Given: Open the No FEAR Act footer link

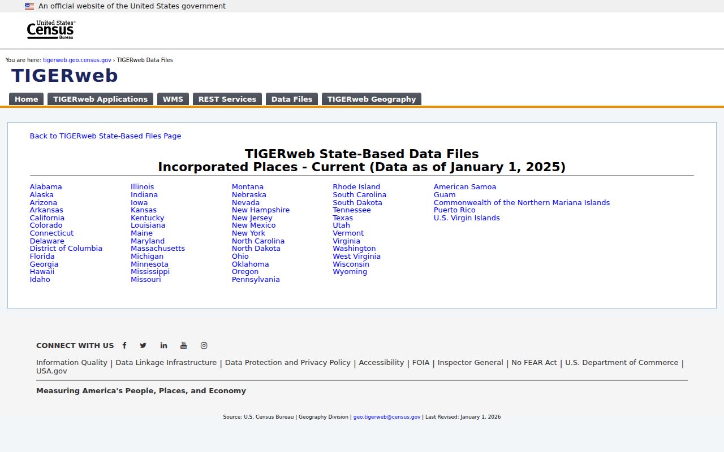Looking at the screenshot, I should click(x=535, y=363).
